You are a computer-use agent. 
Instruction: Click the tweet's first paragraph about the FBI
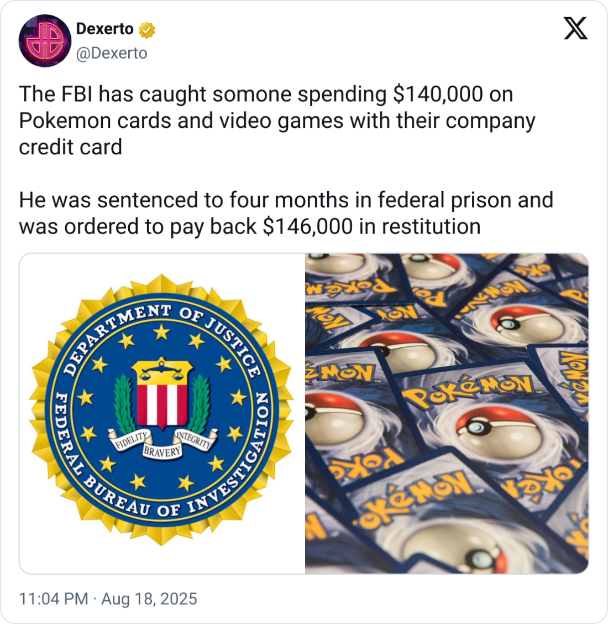[277, 120]
